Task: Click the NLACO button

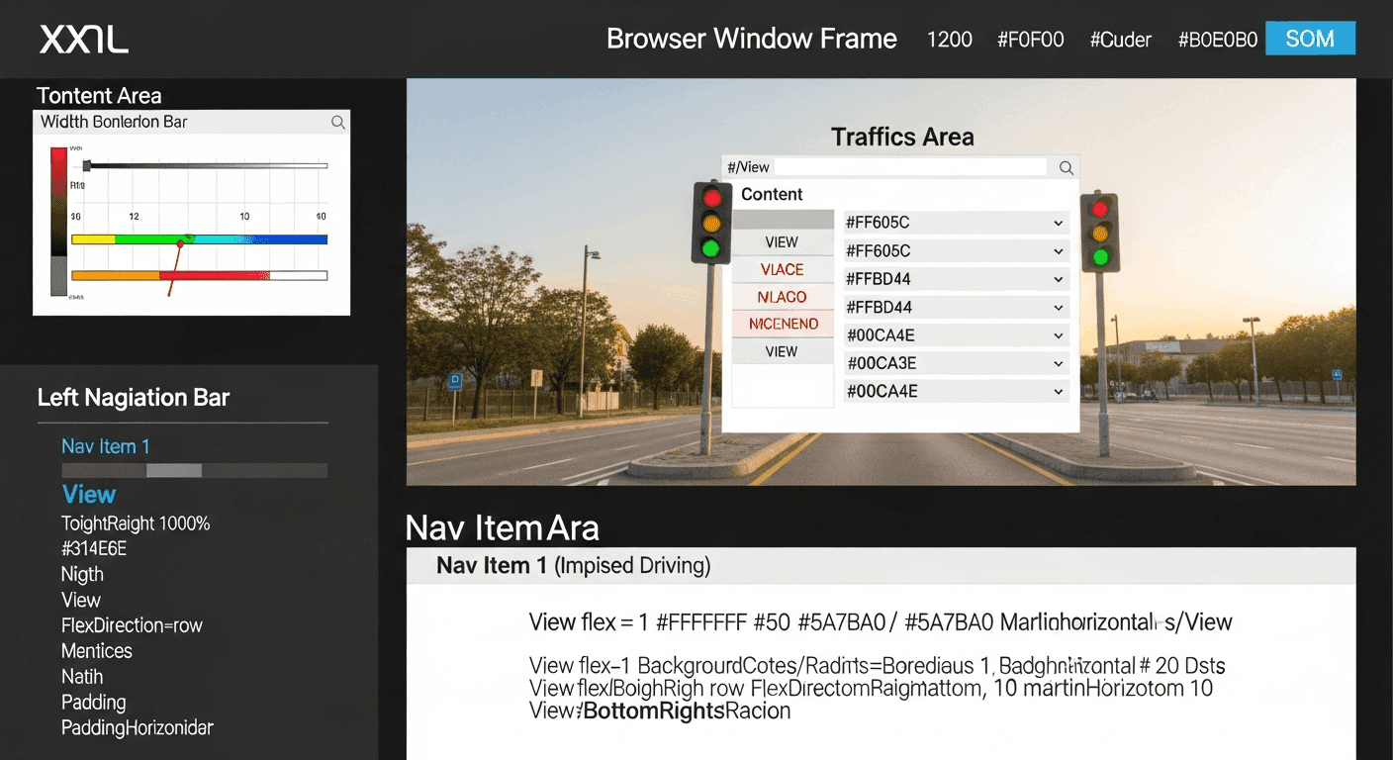Action: 782,297
